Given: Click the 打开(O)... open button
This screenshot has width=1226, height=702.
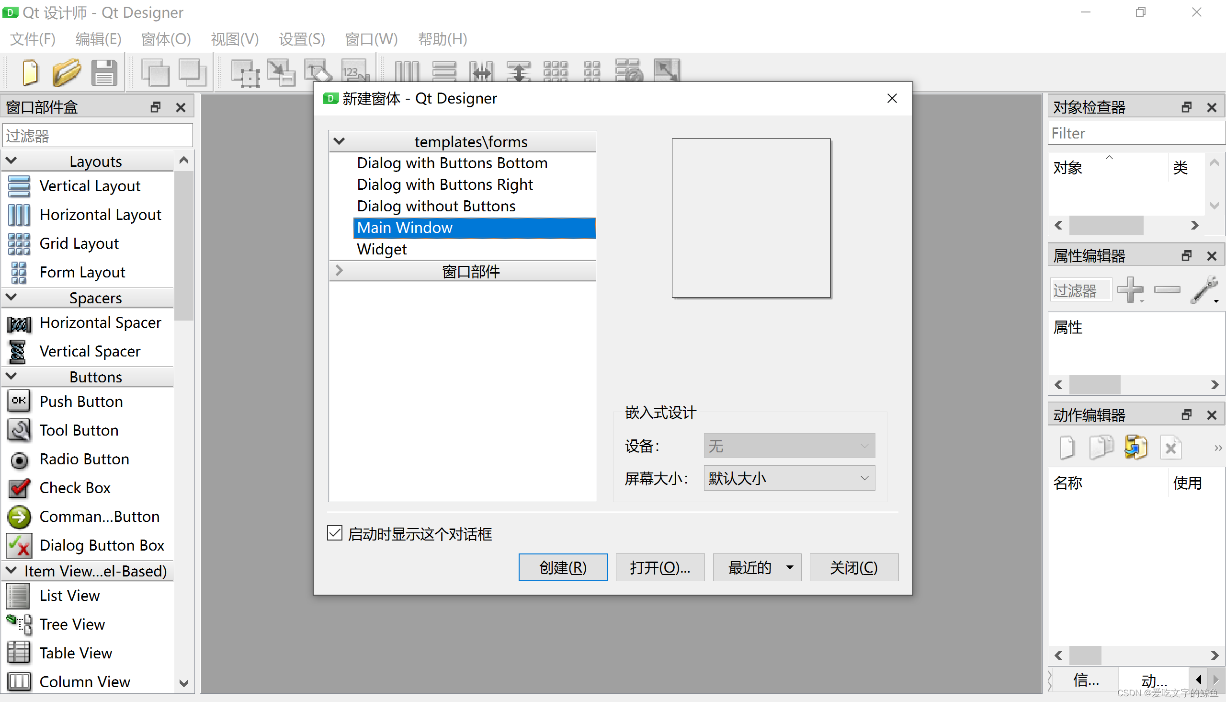Looking at the screenshot, I should point(660,567).
